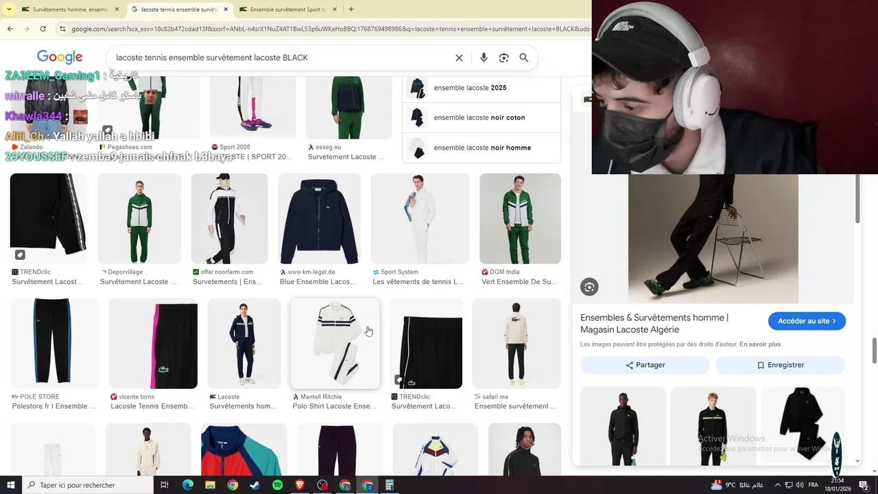
Task: Select suggestion ensemble lacoste 2025
Action: (x=482, y=88)
